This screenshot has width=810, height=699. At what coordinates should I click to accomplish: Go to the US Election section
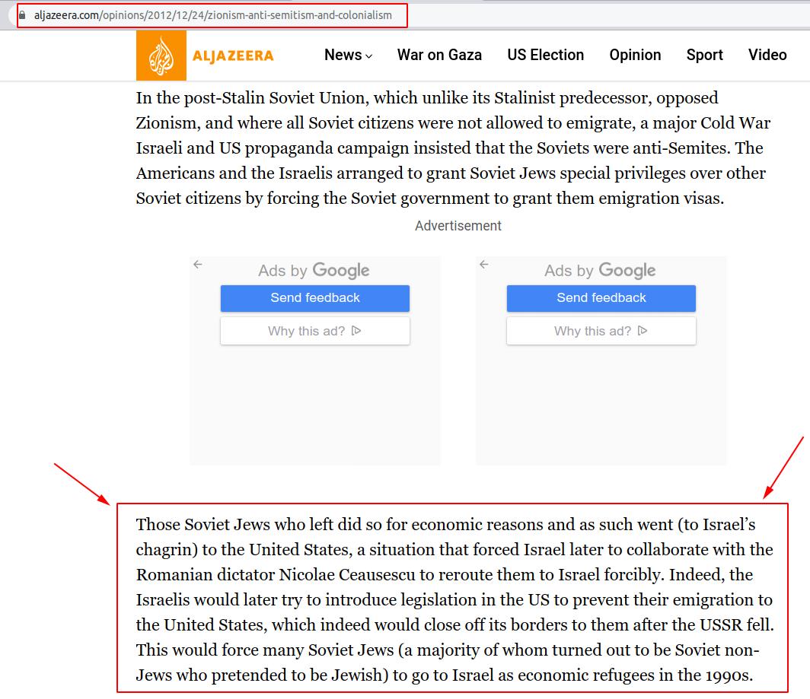tap(545, 55)
